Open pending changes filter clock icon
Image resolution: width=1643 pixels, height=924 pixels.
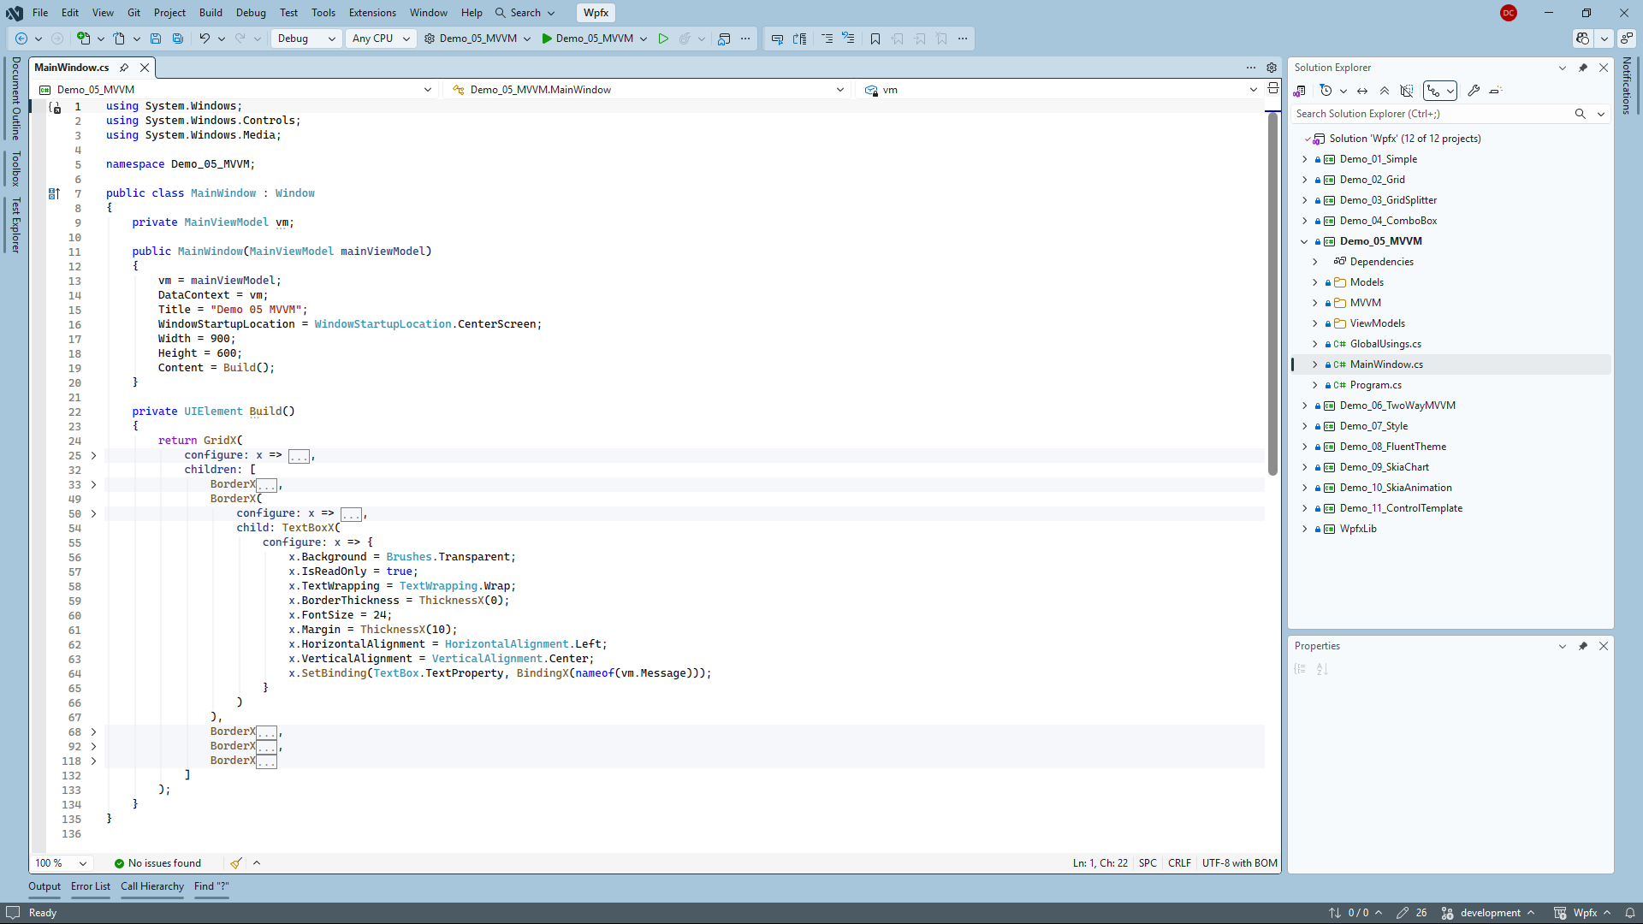(1326, 91)
